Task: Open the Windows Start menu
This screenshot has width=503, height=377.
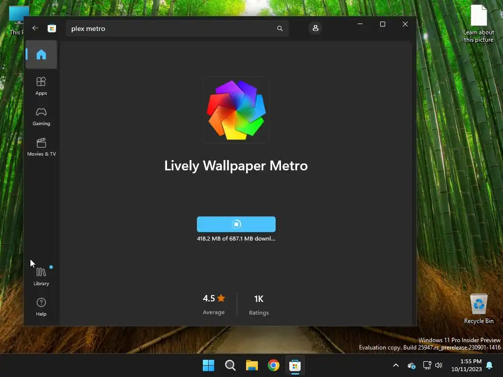Action: (x=208, y=365)
